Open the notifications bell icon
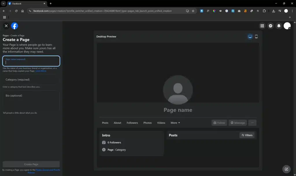This screenshot has width=296, height=176. click(x=279, y=26)
